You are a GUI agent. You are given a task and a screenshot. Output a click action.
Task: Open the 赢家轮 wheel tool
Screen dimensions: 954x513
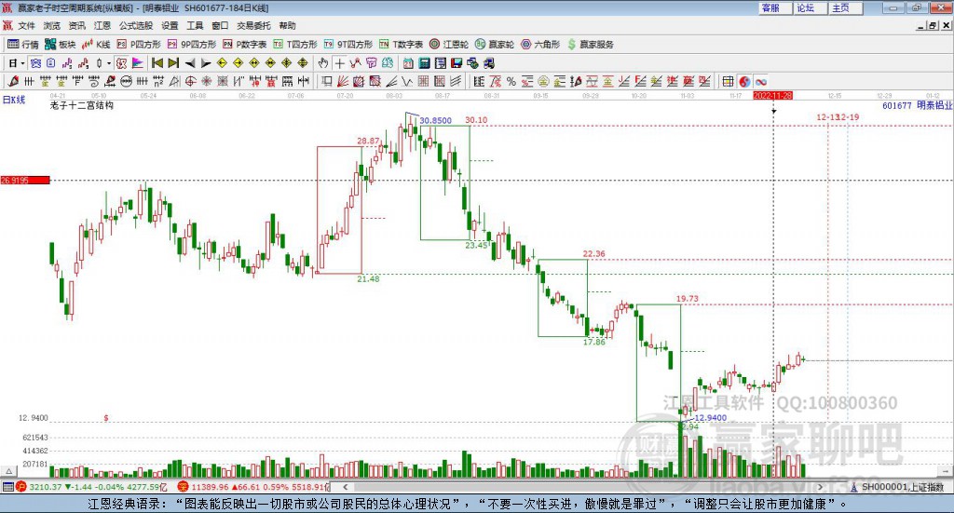(x=495, y=45)
